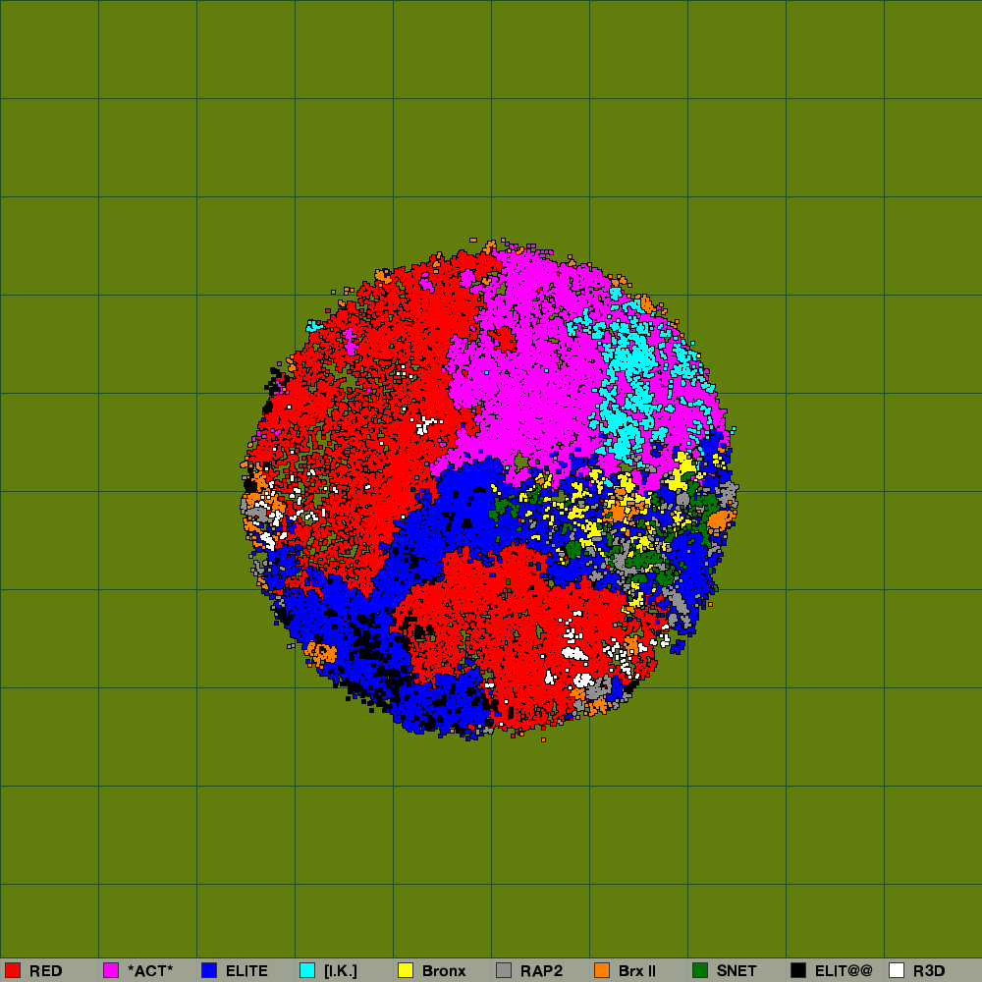Select the green SNET legend swatch
Image resolution: width=982 pixels, height=982 pixels.
[700, 970]
